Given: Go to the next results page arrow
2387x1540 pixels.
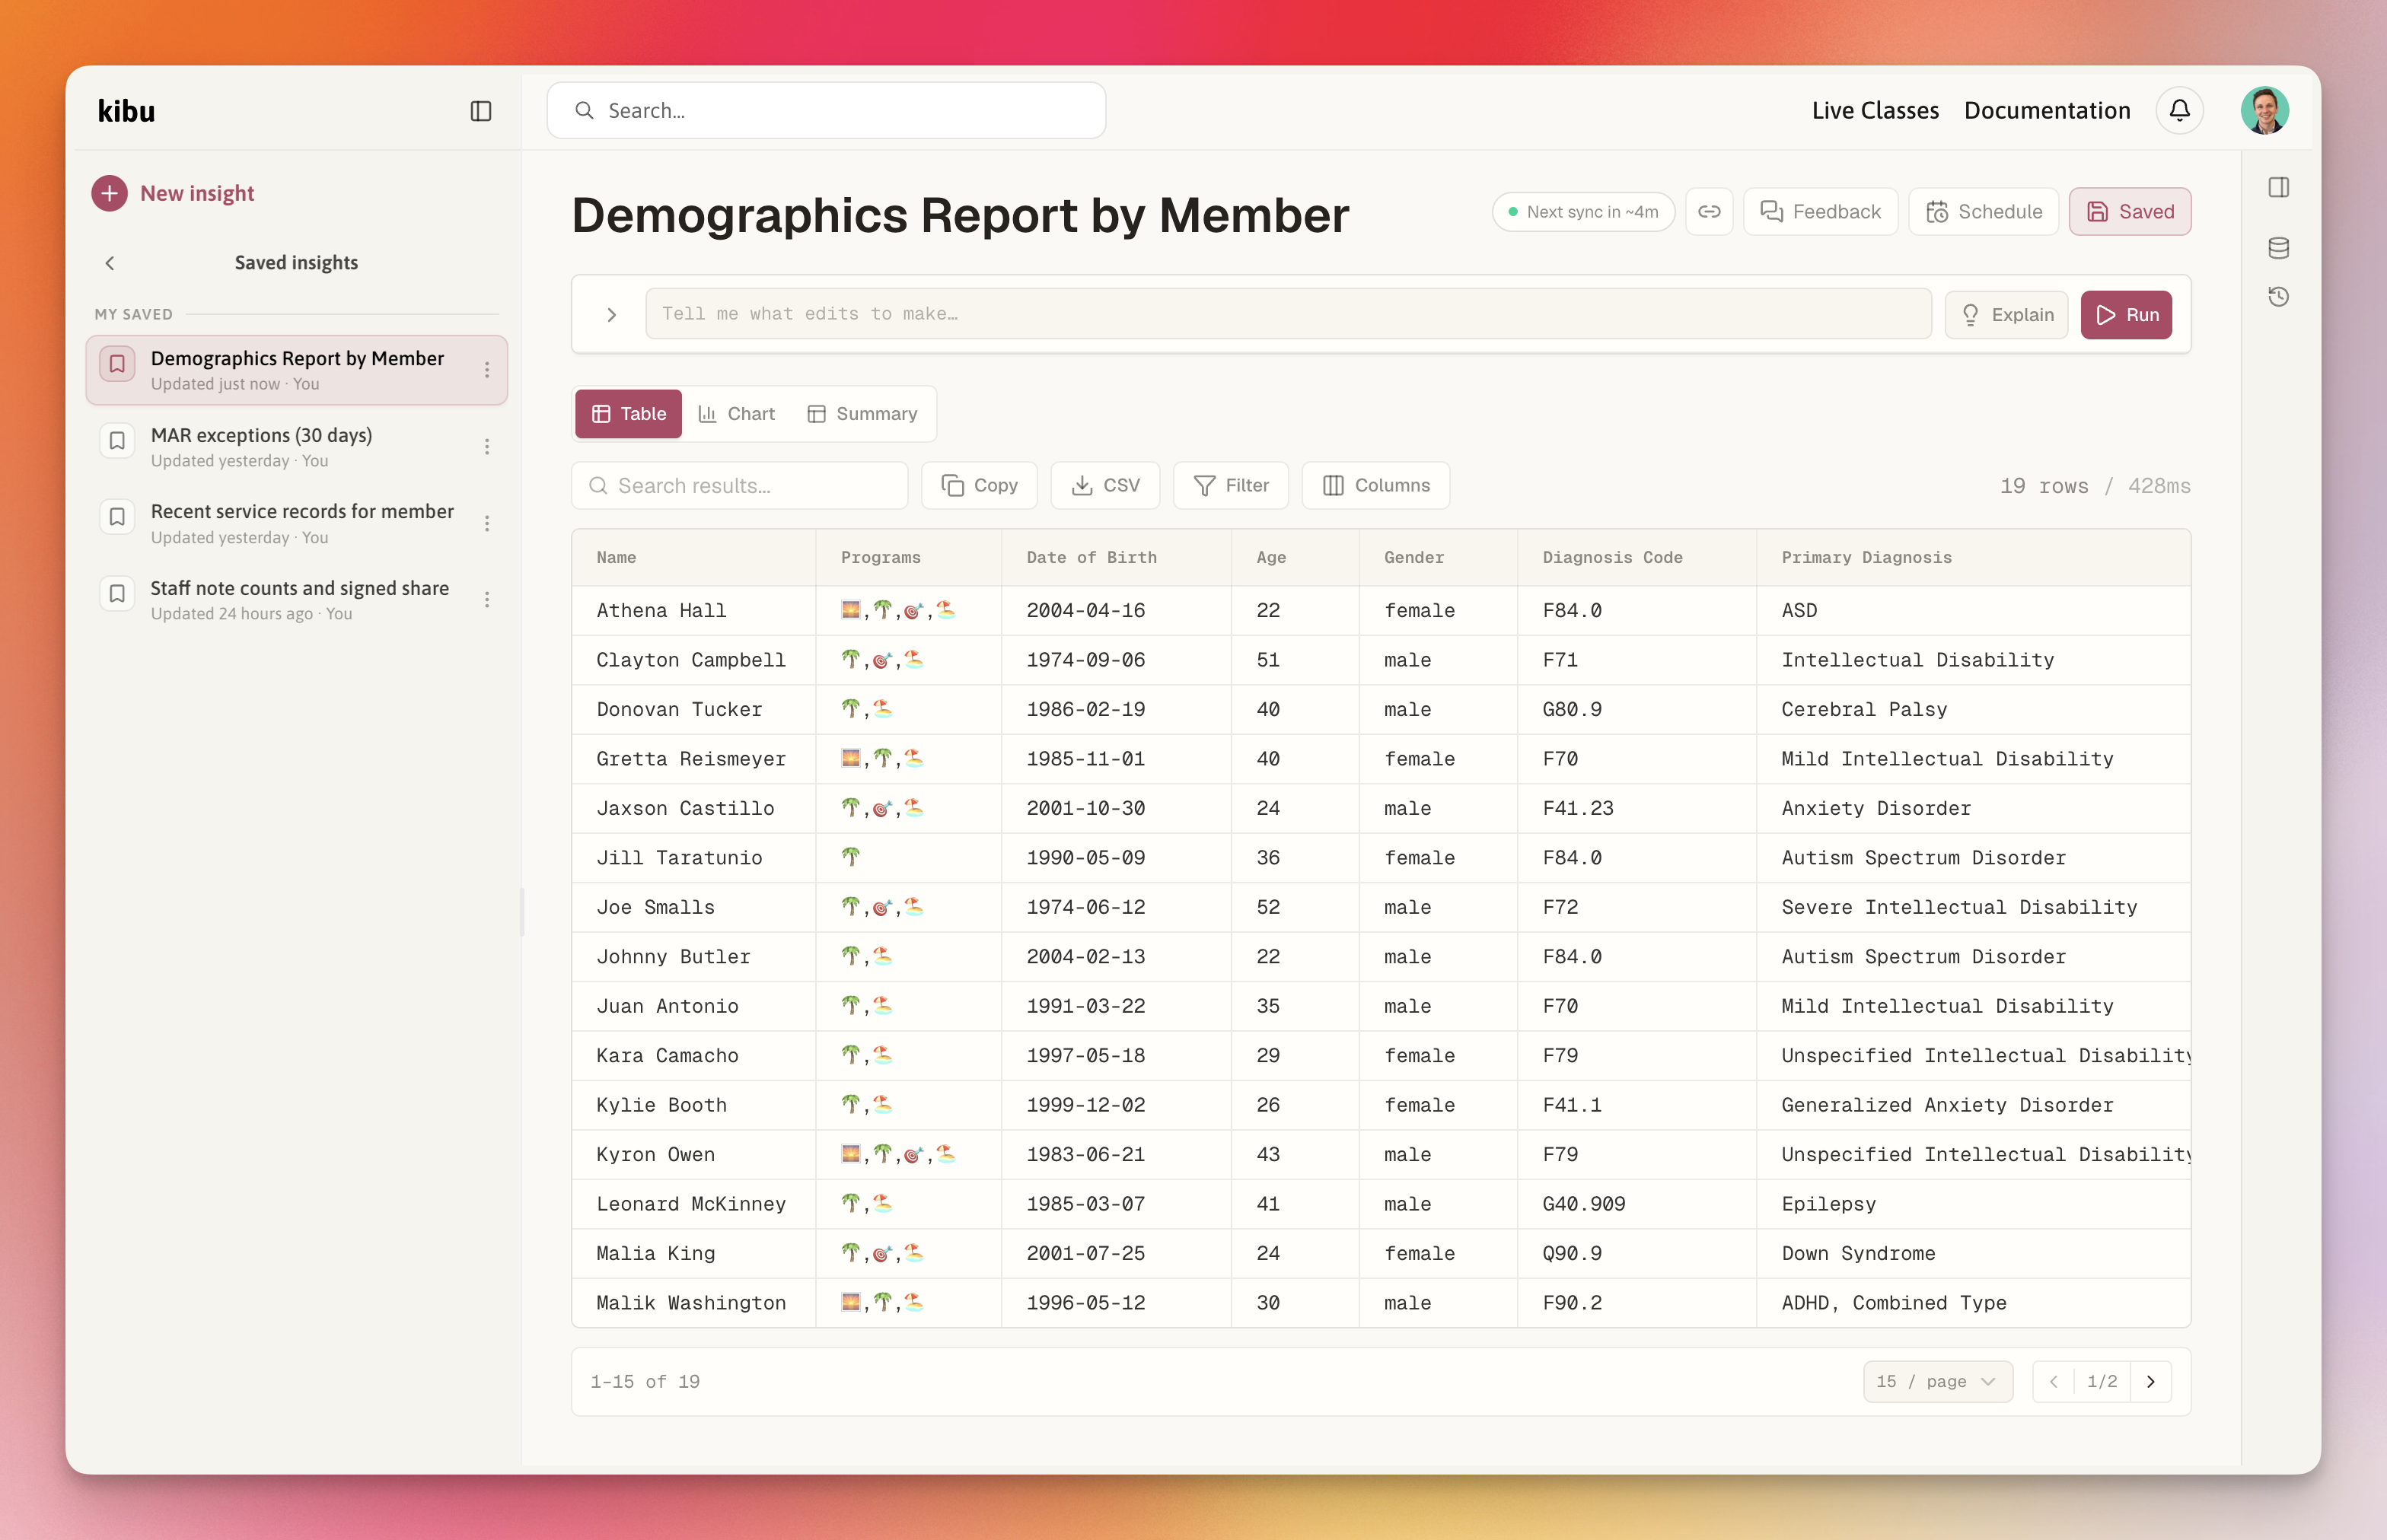Looking at the screenshot, I should coord(2151,1381).
